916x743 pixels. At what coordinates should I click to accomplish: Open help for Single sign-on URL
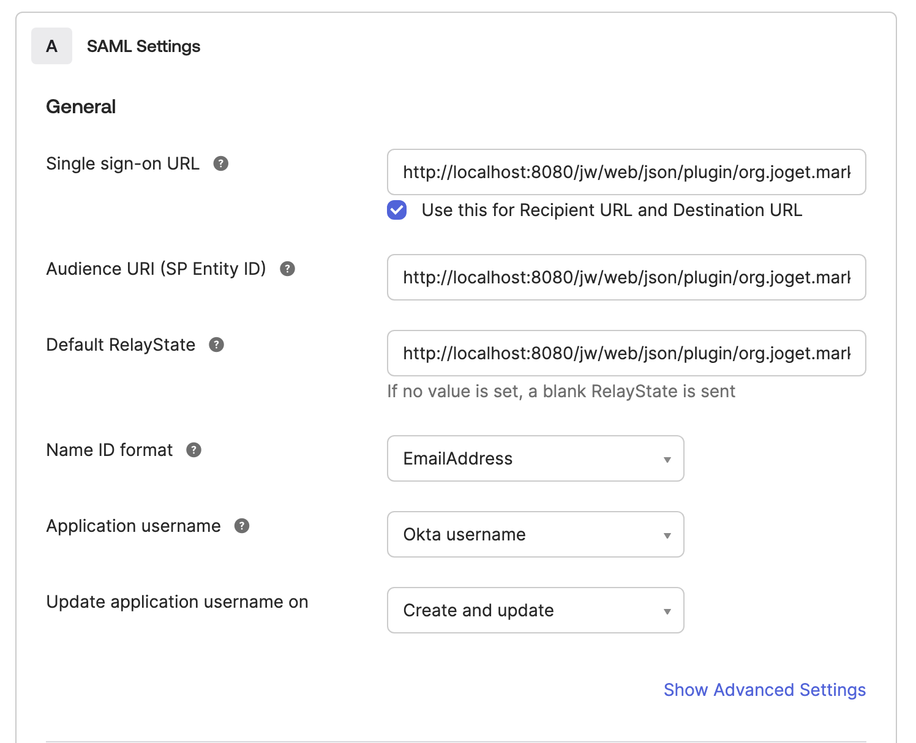point(221,163)
